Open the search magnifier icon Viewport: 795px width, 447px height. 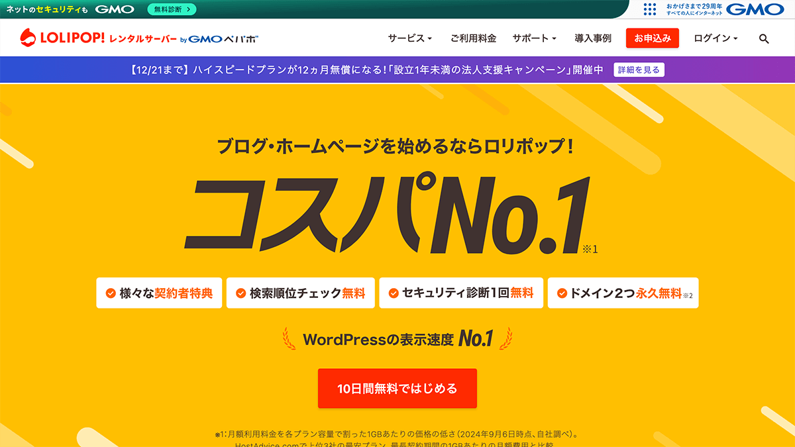764,39
